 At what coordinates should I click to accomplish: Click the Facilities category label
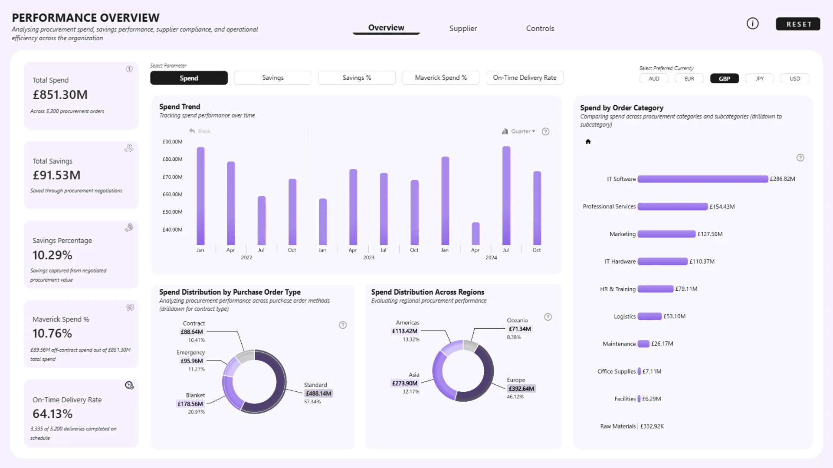click(x=625, y=399)
